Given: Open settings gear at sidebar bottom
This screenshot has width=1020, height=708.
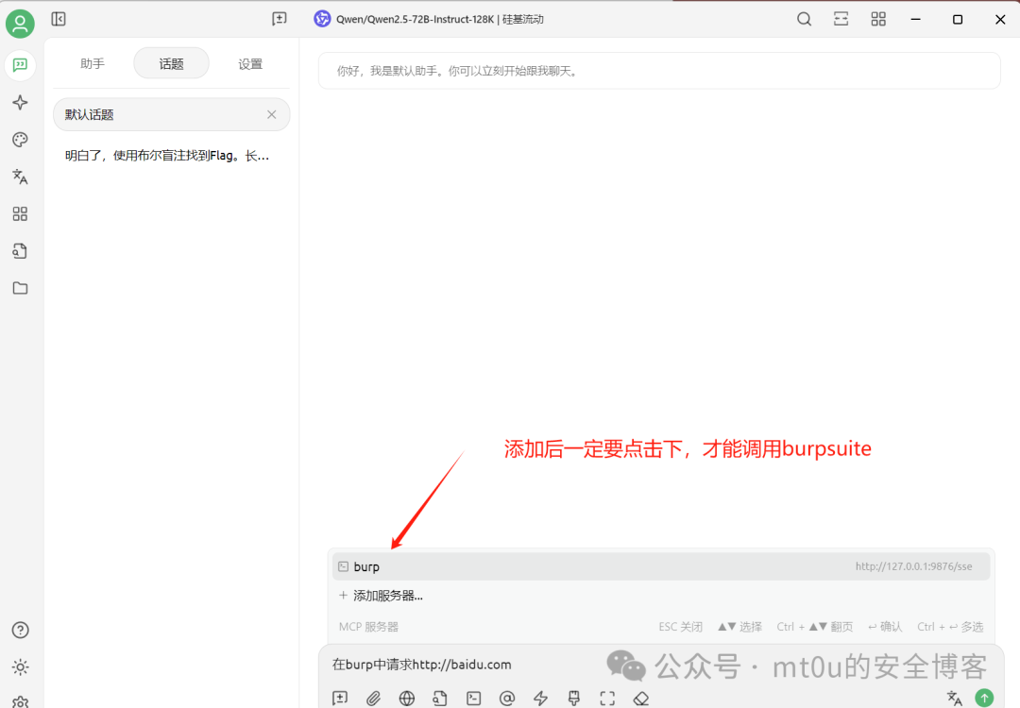Looking at the screenshot, I should click(x=20, y=702).
